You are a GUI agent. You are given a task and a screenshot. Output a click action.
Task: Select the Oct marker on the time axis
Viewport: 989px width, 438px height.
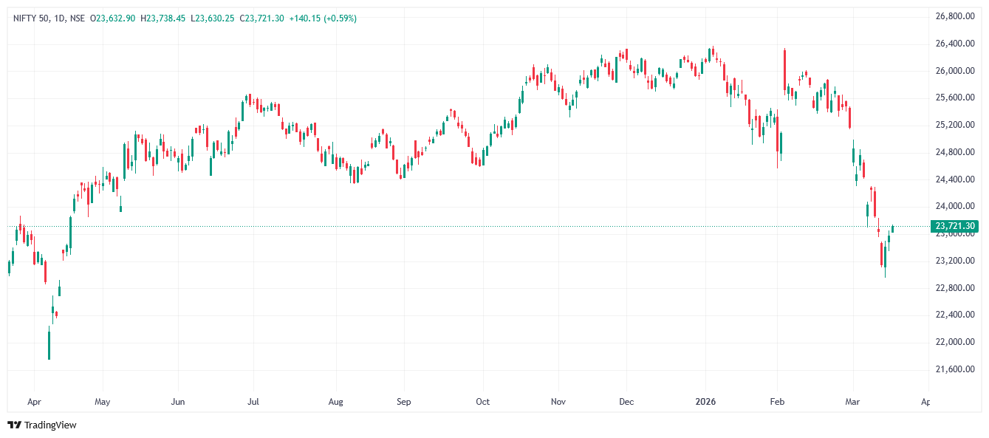pyautogui.click(x=482, y=403)
